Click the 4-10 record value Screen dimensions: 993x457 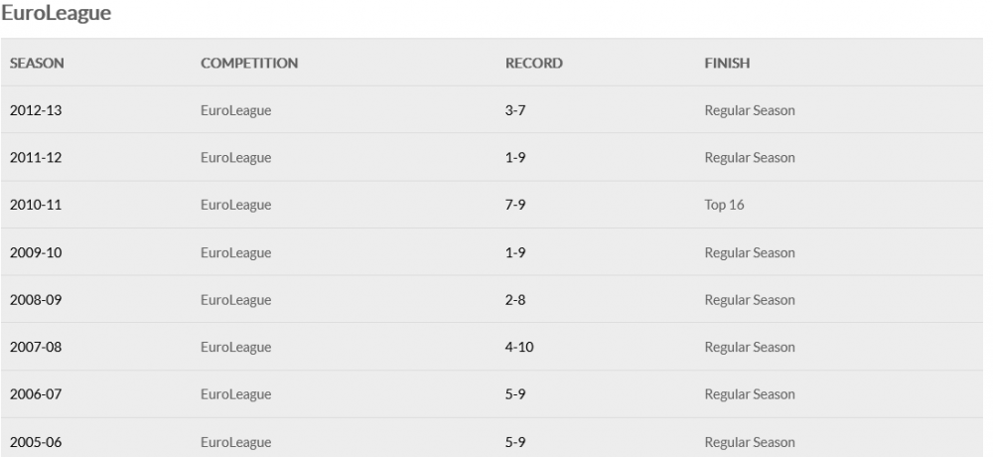pyautogui.click(x=519, y=348)
